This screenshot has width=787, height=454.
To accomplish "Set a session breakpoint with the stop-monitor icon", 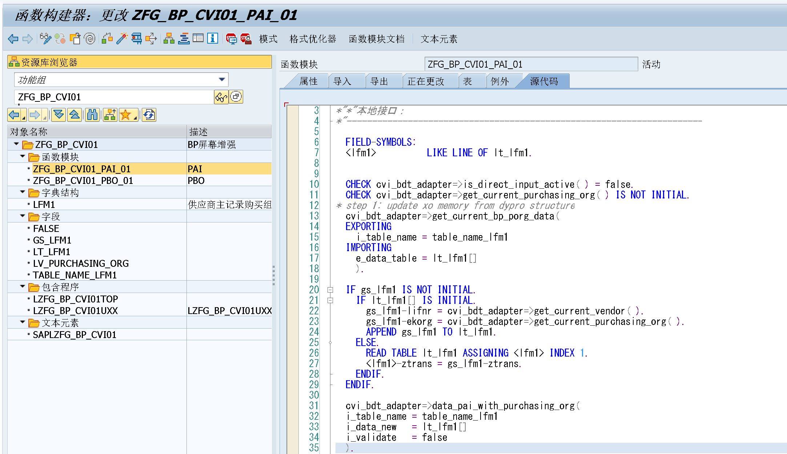I will click(231, 39).
